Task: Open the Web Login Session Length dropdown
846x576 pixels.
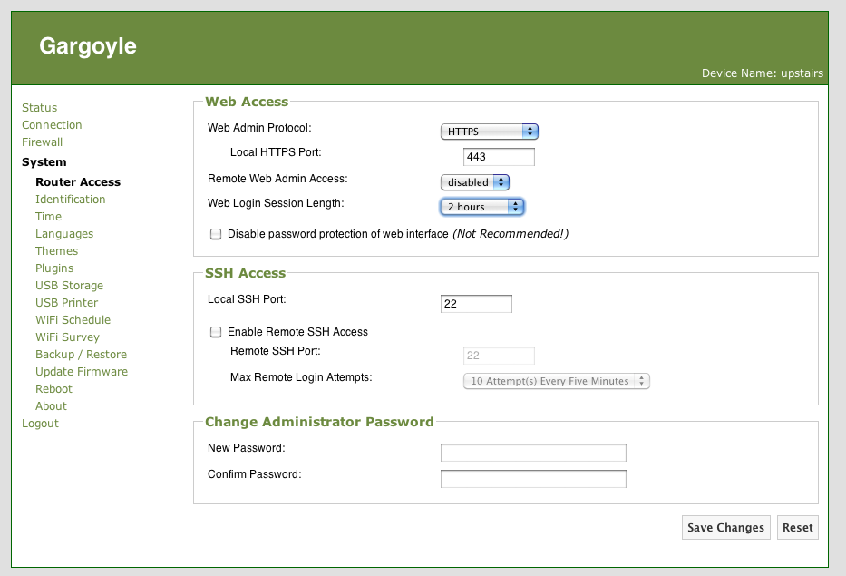Action: (481, 207)
